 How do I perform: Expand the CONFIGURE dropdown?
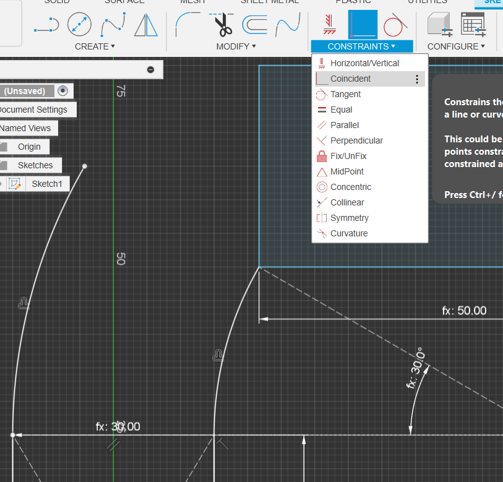456,46
